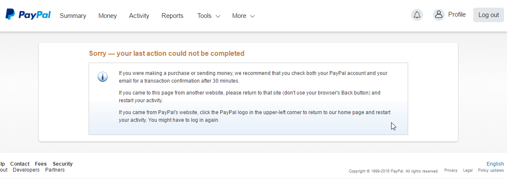Expand the Tools dropdown menu
The height and width of the screenshot is (181, 507).
tap(208, 16)
